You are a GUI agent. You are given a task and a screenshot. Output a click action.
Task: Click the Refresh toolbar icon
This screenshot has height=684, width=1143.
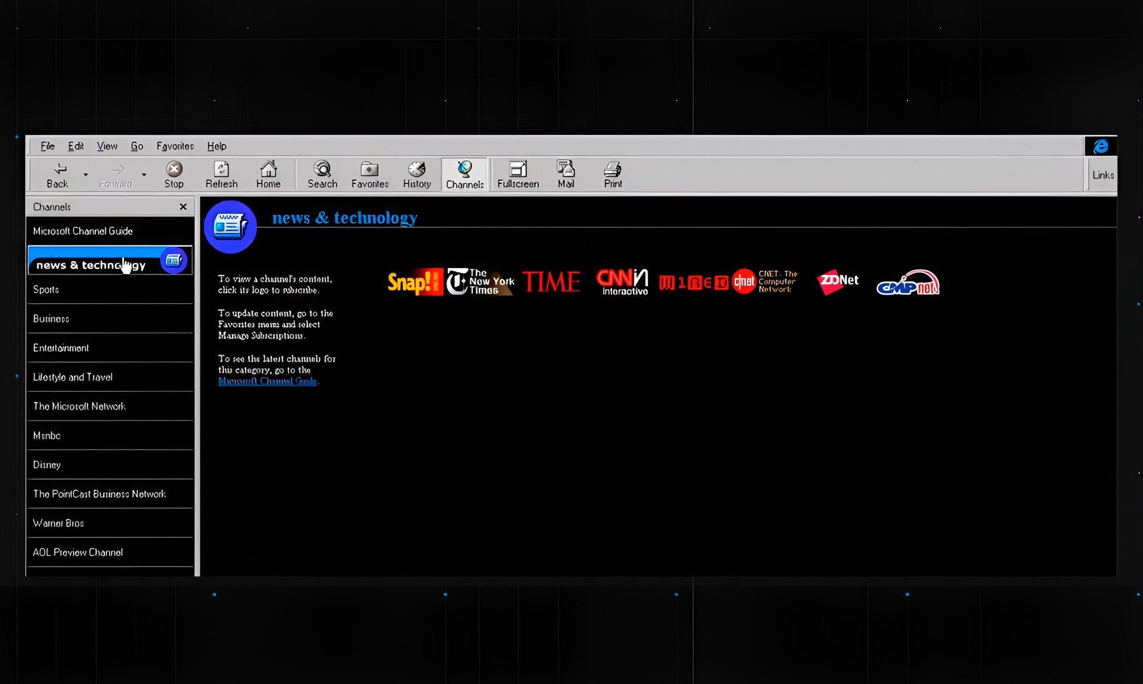pyautogui.click(x=221, y=169)
